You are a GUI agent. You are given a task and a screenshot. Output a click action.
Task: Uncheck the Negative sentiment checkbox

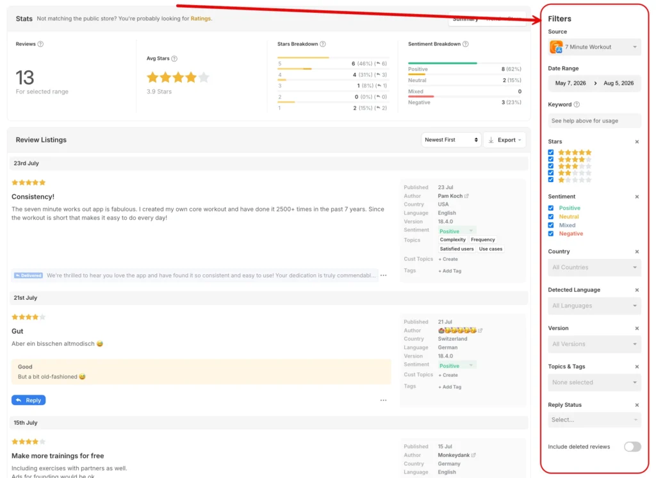point(550,234)
